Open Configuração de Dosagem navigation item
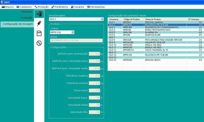 [x=18, y=24]
